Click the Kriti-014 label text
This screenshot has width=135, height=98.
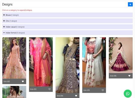(x=60, y=96)
